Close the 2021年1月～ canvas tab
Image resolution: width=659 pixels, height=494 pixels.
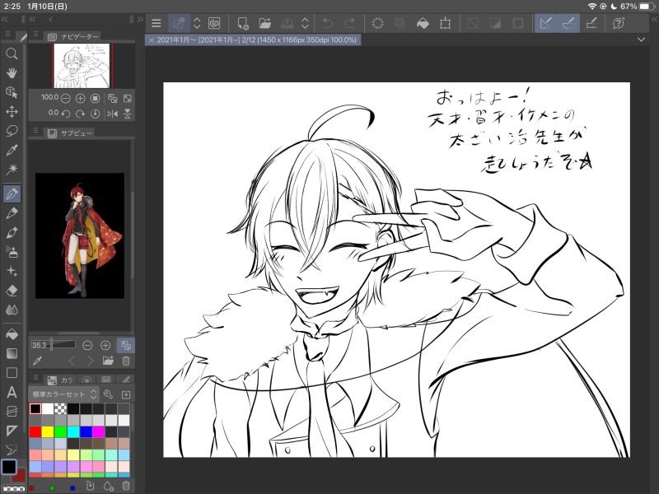152,40
